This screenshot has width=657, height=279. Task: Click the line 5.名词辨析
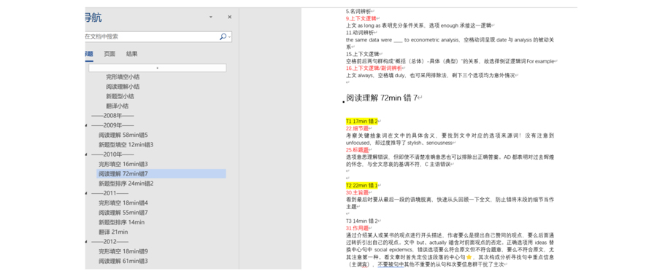pyautogui.click(x=358, y=12)
